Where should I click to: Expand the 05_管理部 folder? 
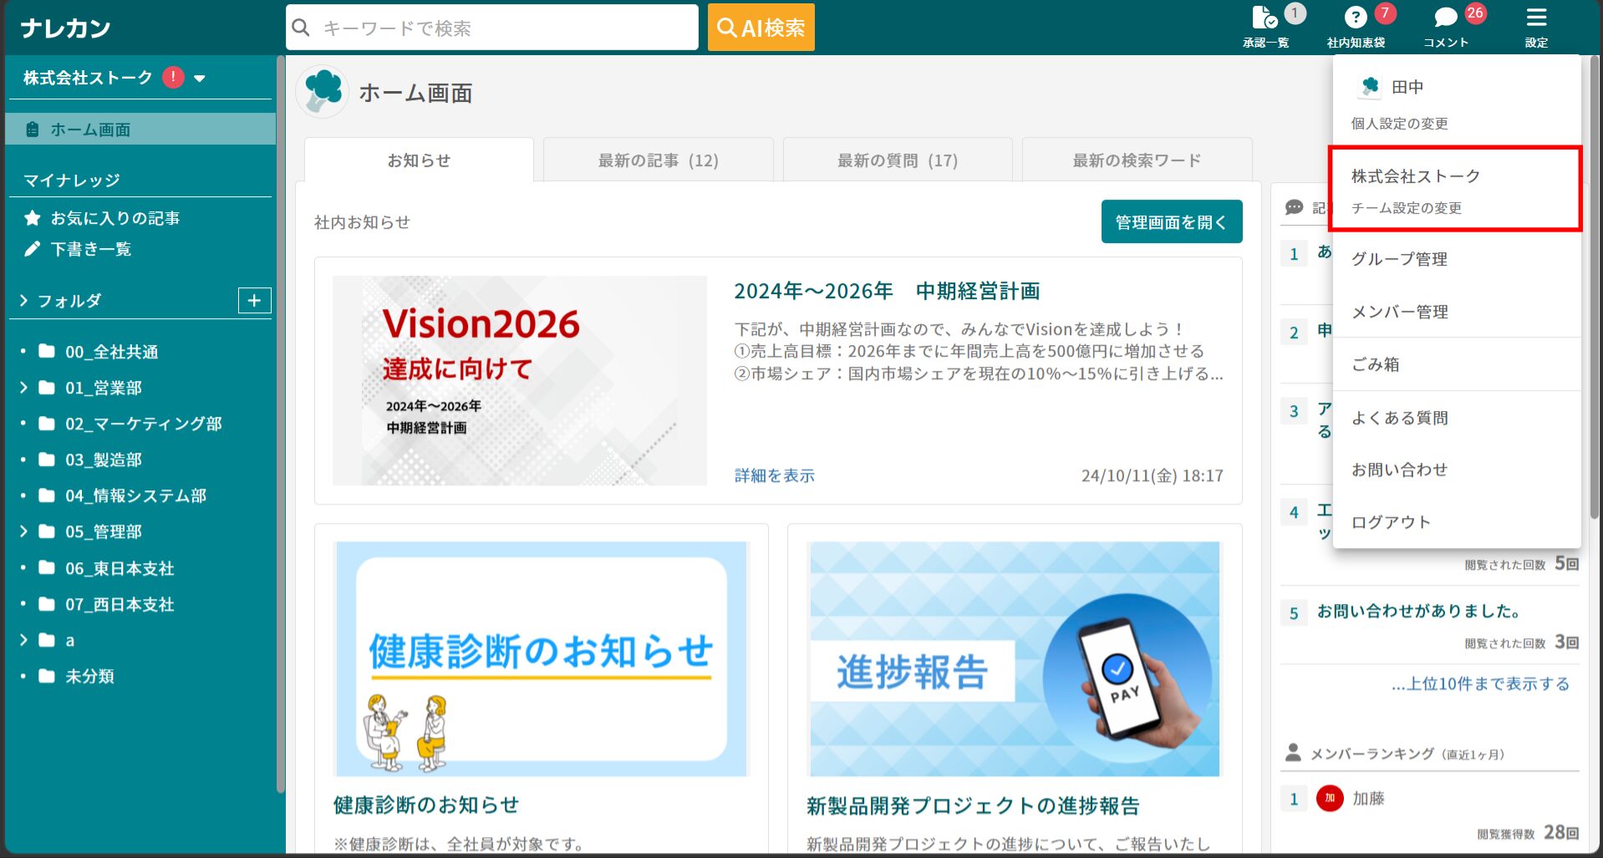point(23,531)
